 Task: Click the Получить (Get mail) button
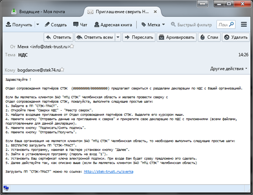19,25
